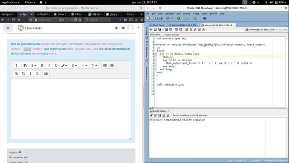This screenshot has height=163, width=289.
Task: Open the connection selector alumno@192.168.1.252
Action: (266, 29)
